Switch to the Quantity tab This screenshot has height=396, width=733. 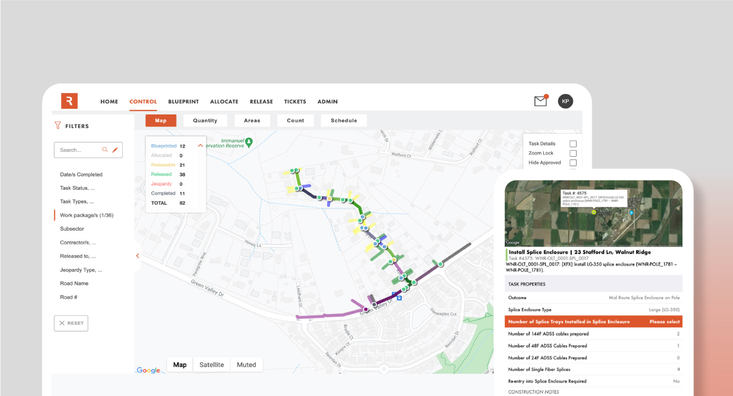coord(205,120)
